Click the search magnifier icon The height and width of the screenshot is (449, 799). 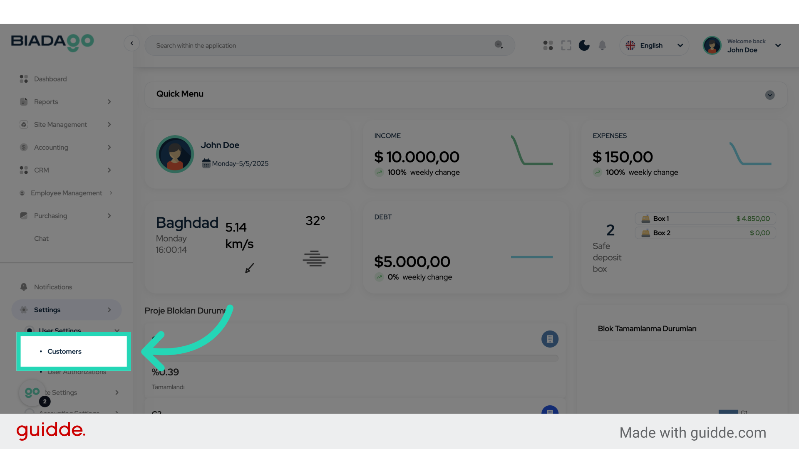[499, 45]
